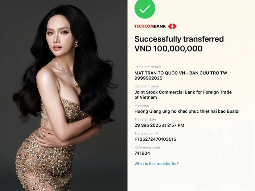Viewport: 255px width, 191px height.
Task: Click the reference code 741904
Action: [142, 153]
